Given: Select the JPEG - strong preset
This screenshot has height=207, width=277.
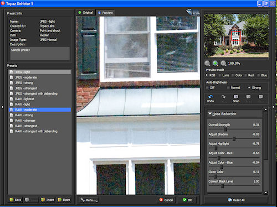Looking at the screenshot, I should point(40,83).
